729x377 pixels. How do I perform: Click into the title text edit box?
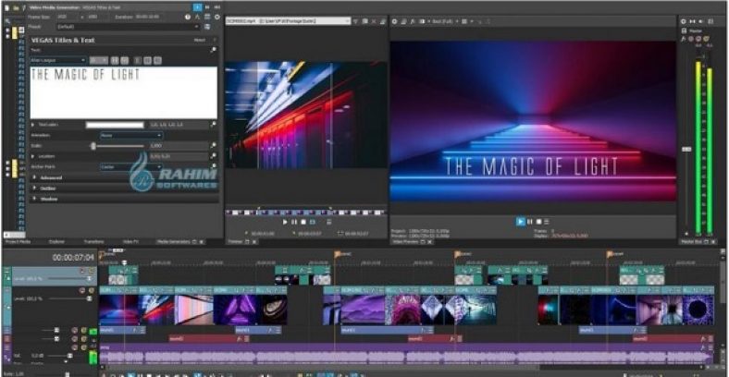[x=124, y=92]
